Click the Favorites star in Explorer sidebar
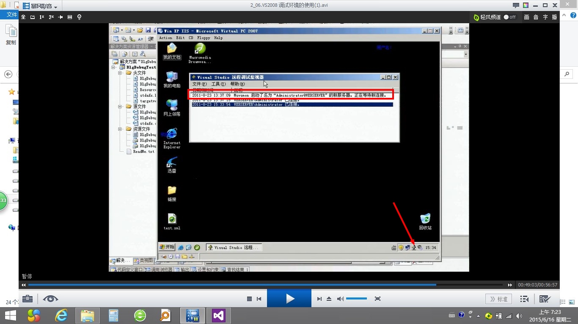Image resolution: width=578 pixels, height=324 pixels. (x=11, y=92)
